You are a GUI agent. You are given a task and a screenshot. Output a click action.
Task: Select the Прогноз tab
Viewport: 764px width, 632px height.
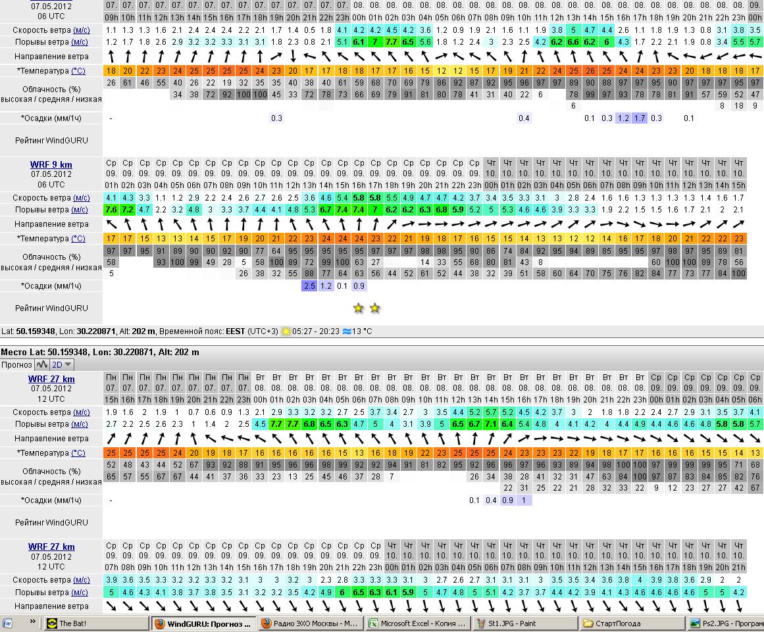[x=16, y=364]
